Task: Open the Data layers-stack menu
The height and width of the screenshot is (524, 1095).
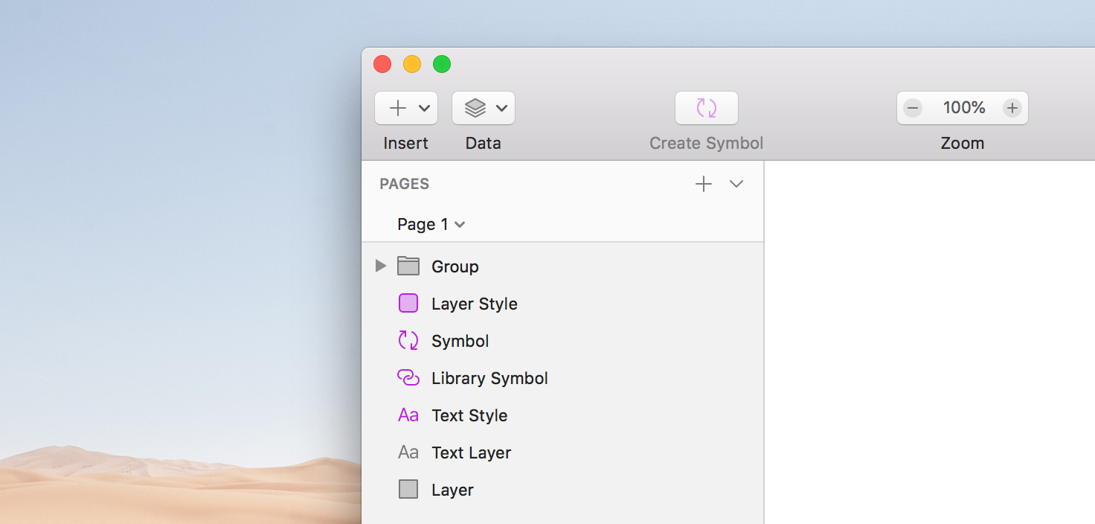Action: click(483, 108)
